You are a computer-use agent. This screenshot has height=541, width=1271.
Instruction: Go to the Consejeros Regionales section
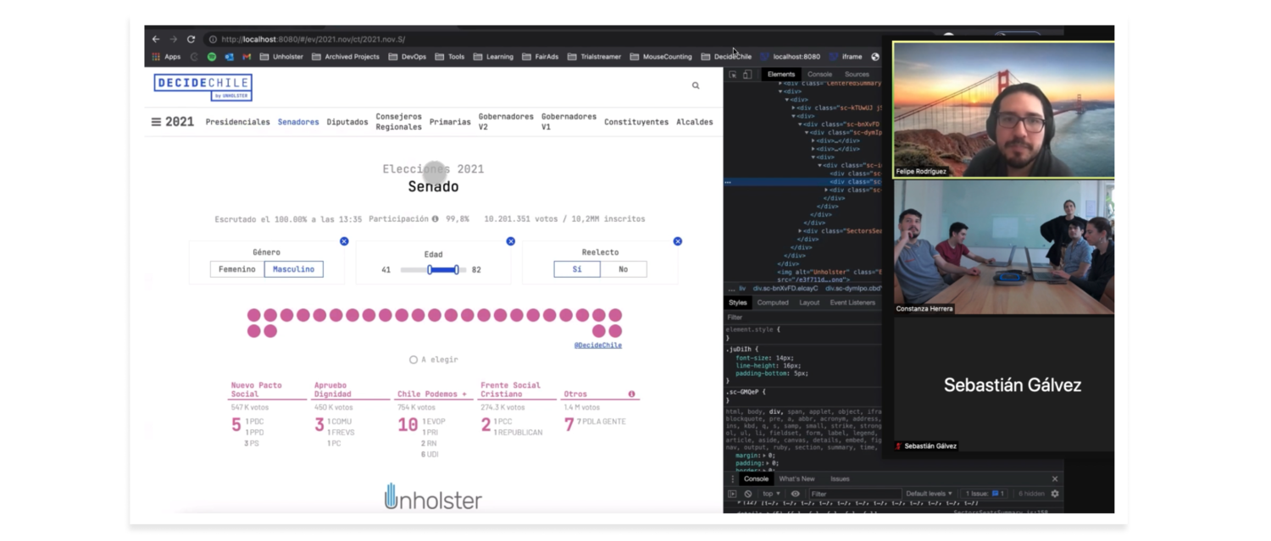click(x=399, y=122)
